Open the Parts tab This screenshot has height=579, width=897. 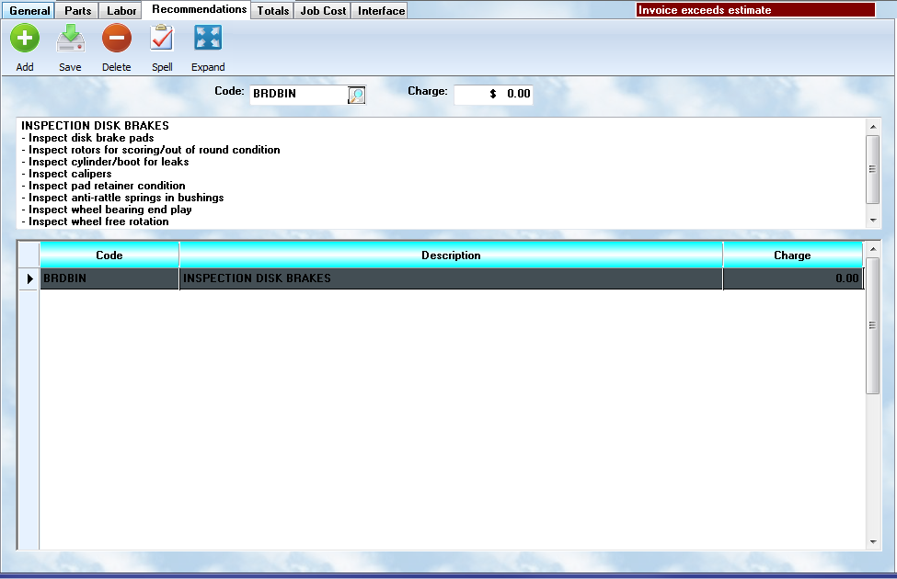point(77,11)
